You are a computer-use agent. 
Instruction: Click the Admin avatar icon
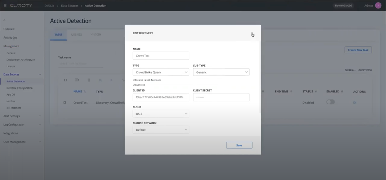pos(378,5)
